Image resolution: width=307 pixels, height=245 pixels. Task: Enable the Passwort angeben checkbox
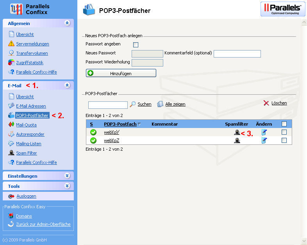tap(136, 45)
